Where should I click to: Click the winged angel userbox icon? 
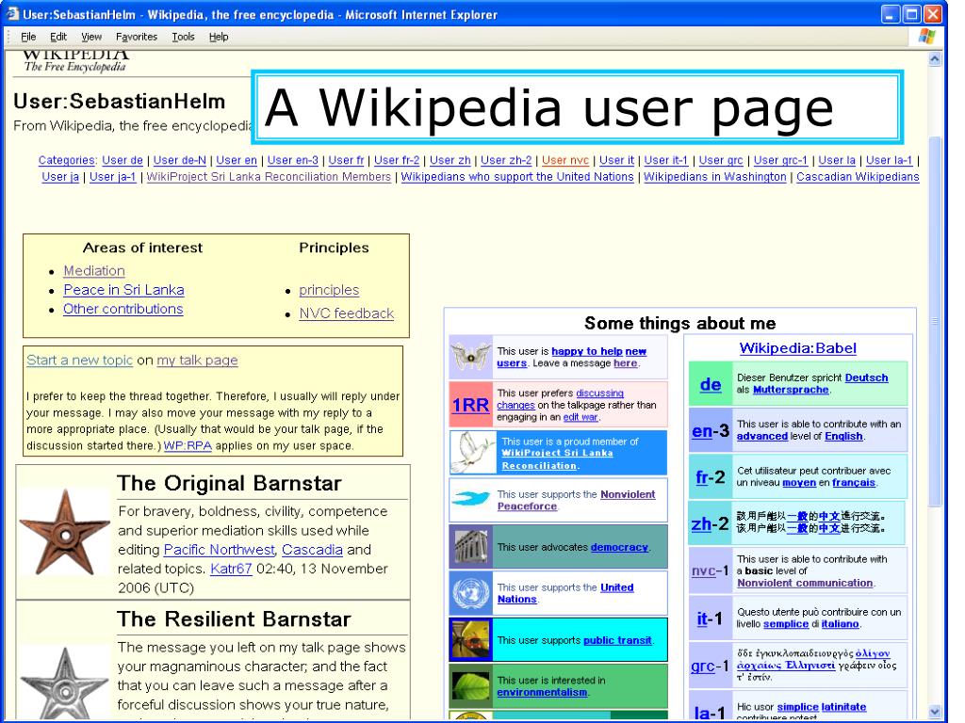pos(471,357)
